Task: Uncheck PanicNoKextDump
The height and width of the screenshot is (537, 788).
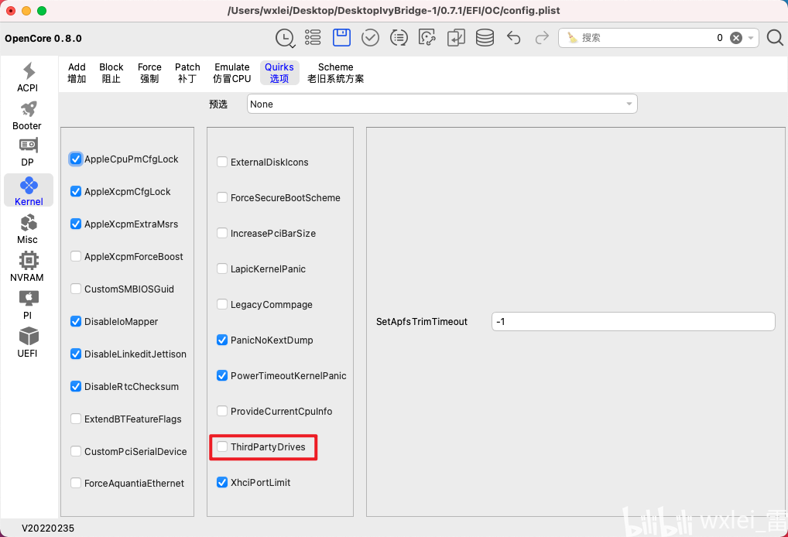Action: pos(222,340)
